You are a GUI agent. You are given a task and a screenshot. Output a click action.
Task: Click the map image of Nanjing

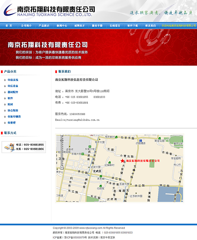120,168
